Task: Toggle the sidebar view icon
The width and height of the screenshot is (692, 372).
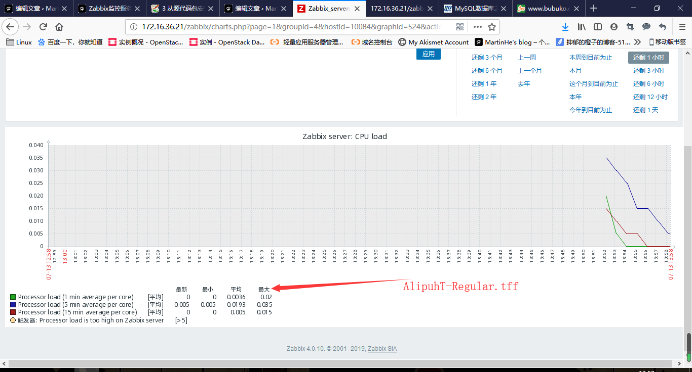Action: [x=598, y=27]
